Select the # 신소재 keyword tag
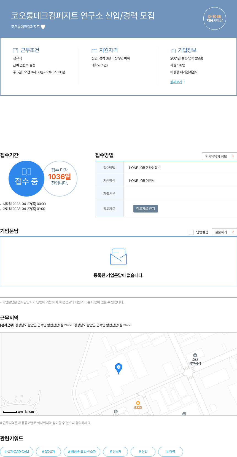The height and width of the screenshot is (457, 237). tap(115, 451)
